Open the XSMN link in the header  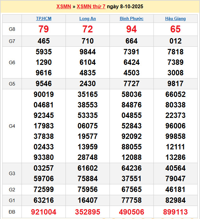pos(64,7)
